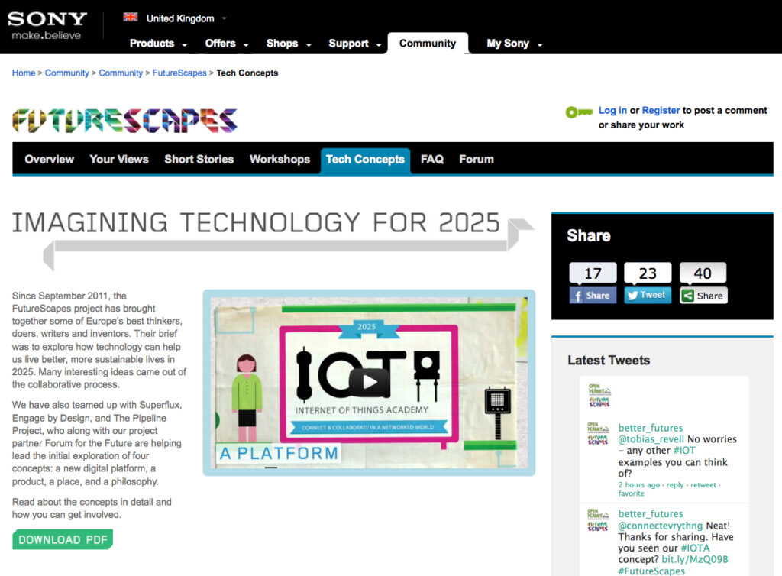The image size is (782, 576).
Task: Click the share count 40
Action: pos(703,273)
